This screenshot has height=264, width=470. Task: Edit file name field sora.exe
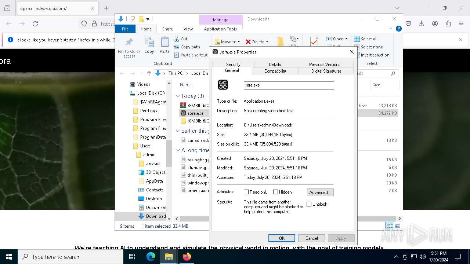click(289, 85)
